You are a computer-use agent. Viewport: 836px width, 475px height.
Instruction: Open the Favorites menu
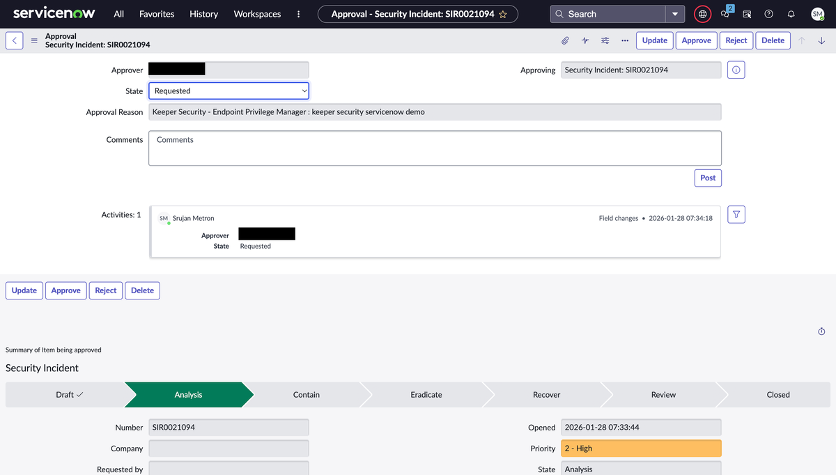pos(157,14)
